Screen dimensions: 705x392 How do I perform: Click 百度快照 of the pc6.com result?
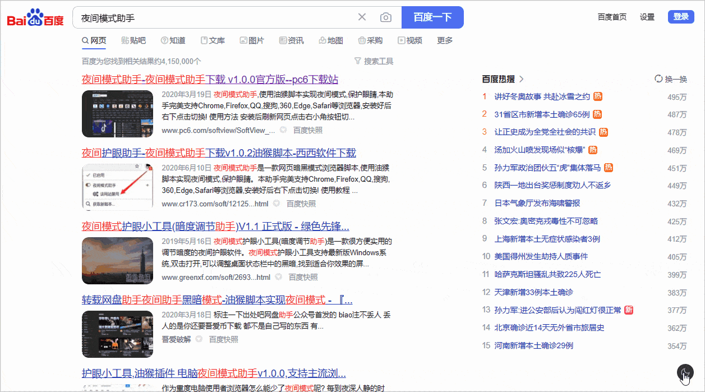point(308,130)
